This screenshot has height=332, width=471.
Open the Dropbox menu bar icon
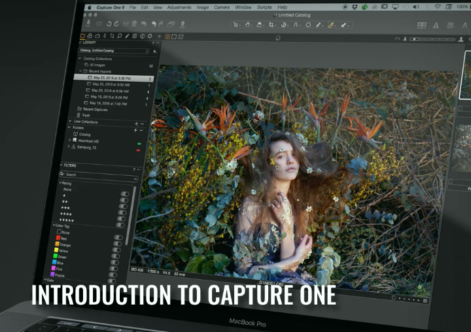(355, 7)
